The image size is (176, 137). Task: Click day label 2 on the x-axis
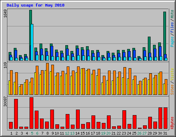click(16, 133)
